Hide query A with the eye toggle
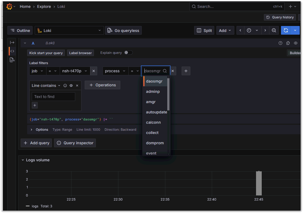This screenshot has width=303, height=213. coord(295,43)
